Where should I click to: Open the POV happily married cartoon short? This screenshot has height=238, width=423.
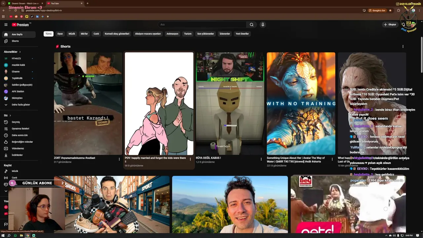point(159,103)
